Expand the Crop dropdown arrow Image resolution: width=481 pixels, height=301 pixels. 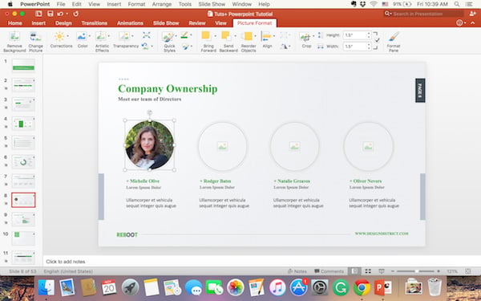pyautogui.click(x=313, y=36)
